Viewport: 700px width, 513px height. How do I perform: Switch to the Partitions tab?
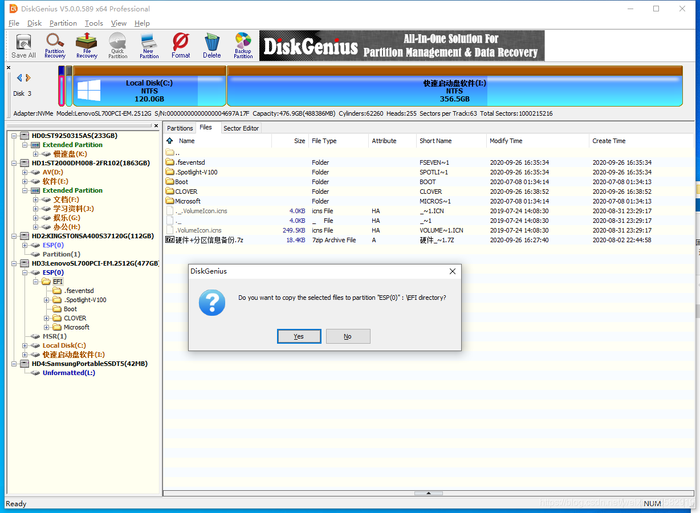180,128
